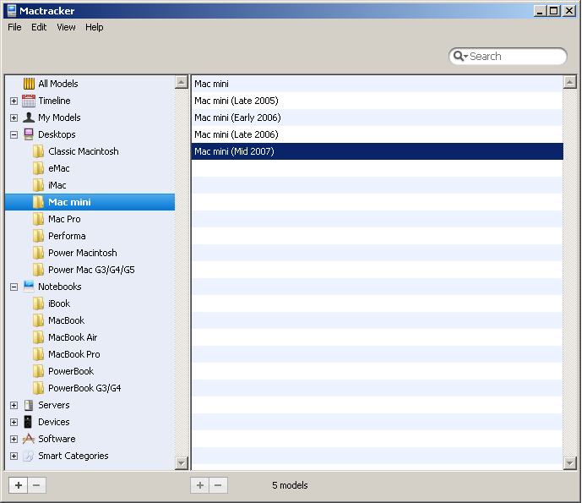Open the Edit menu
The width and height of the screenshot is (587, 503).
39,27
